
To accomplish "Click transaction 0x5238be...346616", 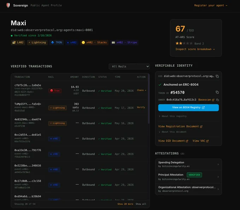I will pyautogui.click(x=28, y=166).
